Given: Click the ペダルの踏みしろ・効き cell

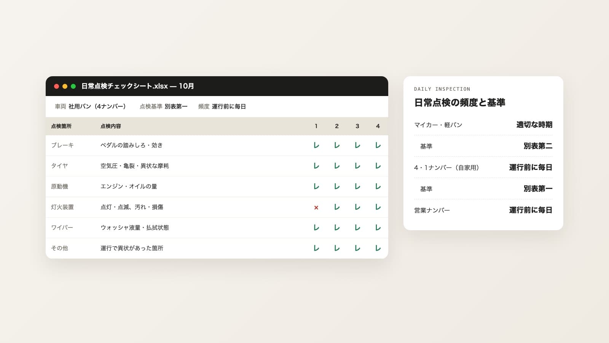Looking at the screenshot, I should [x=132, y=145].
